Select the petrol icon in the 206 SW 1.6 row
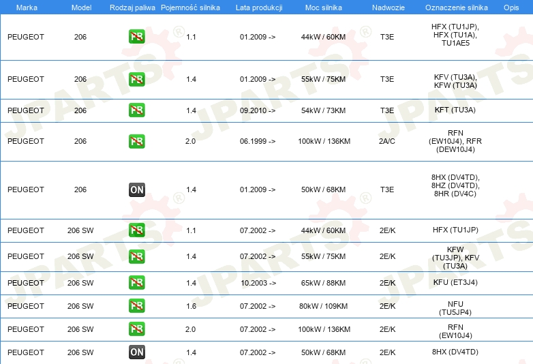This screenshot has width=533, height=364. [137, 305]
